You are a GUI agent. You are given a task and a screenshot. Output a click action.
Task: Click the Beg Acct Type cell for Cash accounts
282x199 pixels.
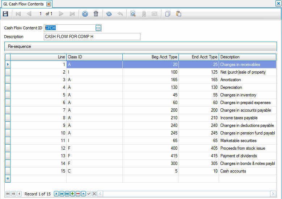pos(150,171)
